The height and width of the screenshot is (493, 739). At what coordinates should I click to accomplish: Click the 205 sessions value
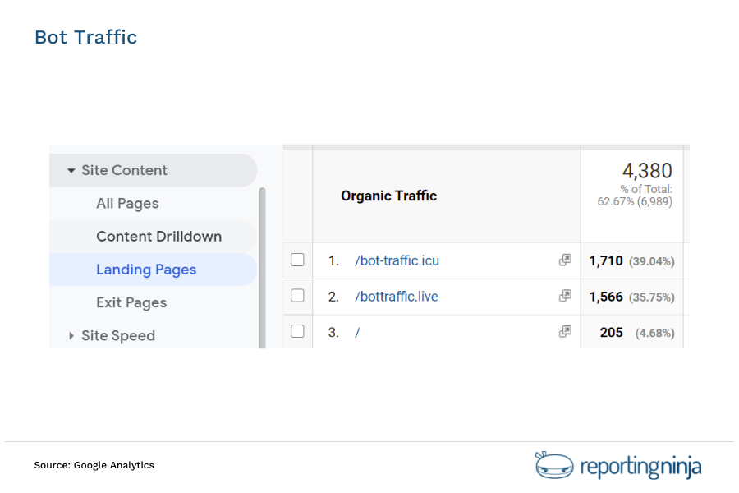(x=611, y=333)
